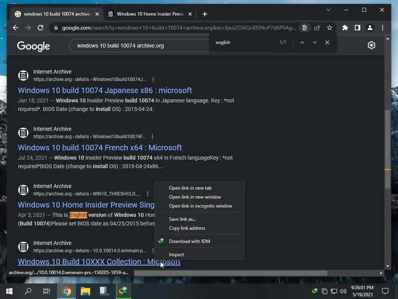Go to next find match
Screen dimensions: 398x299
315,42
